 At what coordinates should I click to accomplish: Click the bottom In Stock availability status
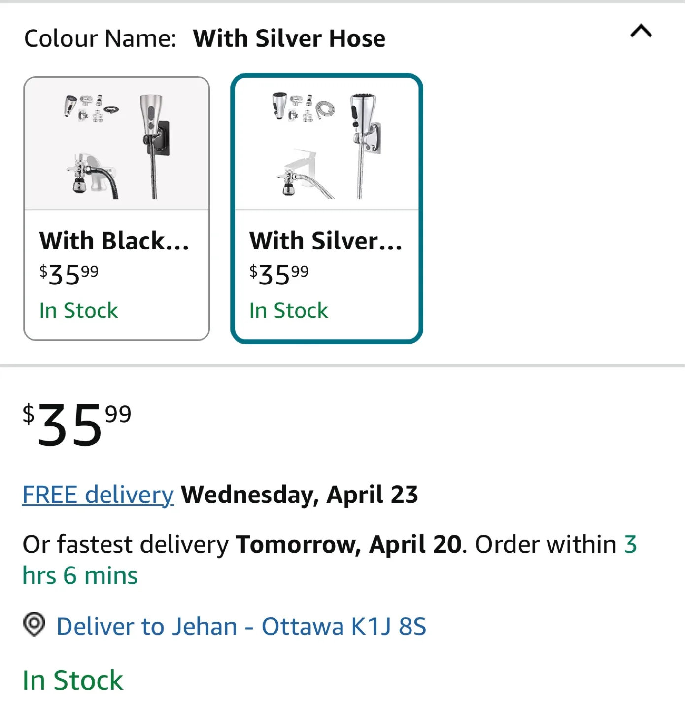coord(73,680)
